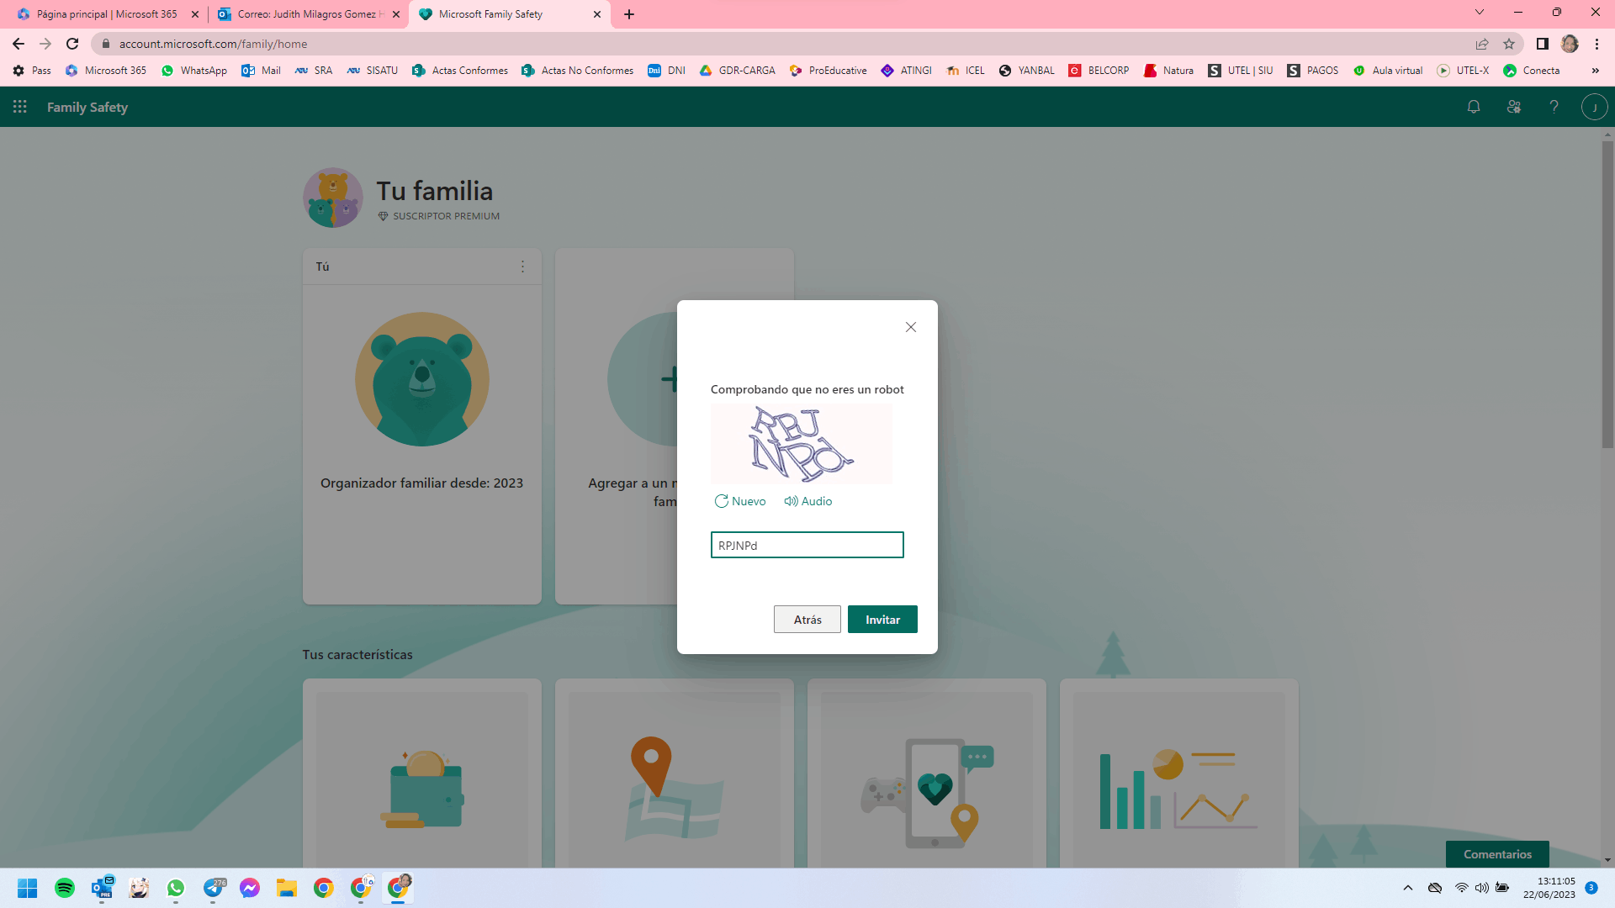Open the app launcher grid icon

(20, 107)
